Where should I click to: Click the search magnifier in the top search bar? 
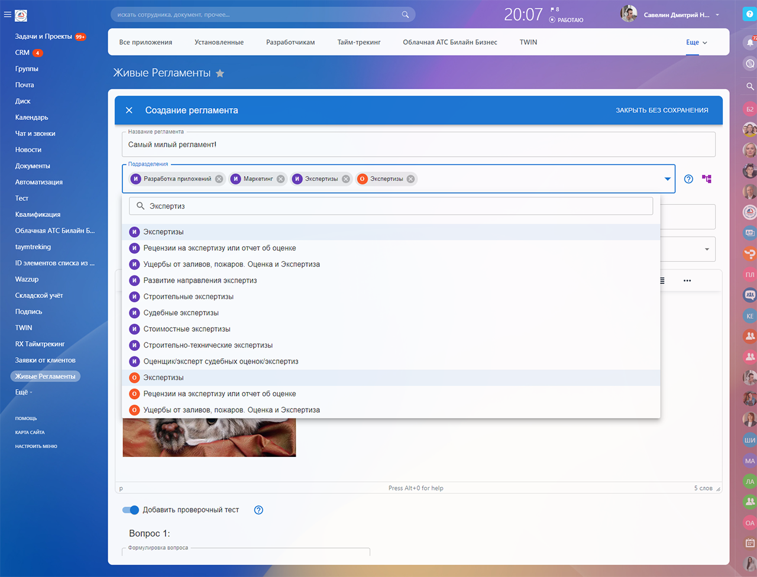pyautogui.click(x=405, y=15)
